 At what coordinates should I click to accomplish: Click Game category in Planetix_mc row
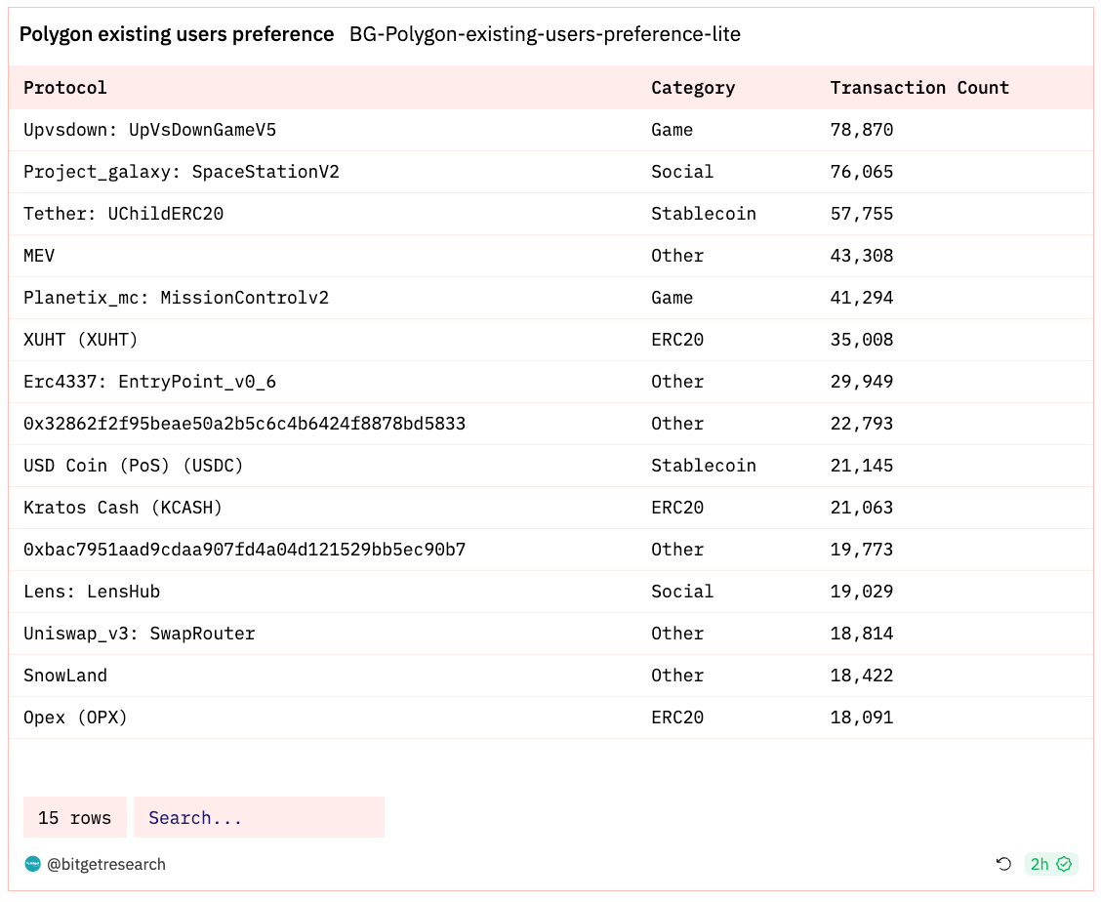tap(672, 298)
